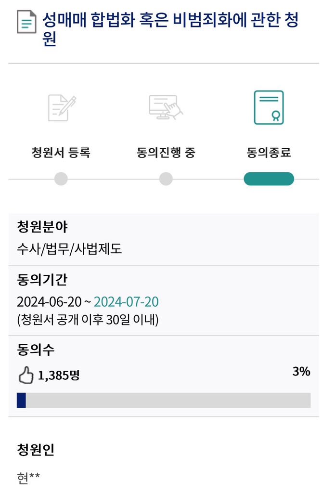Image resolution: width=335 pixels, height=493 pixels.
Task: Select the 동의종료 step label
Action: coord(269,153)
